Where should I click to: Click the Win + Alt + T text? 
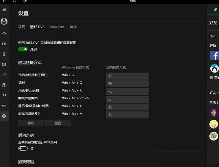click(72, 106)
